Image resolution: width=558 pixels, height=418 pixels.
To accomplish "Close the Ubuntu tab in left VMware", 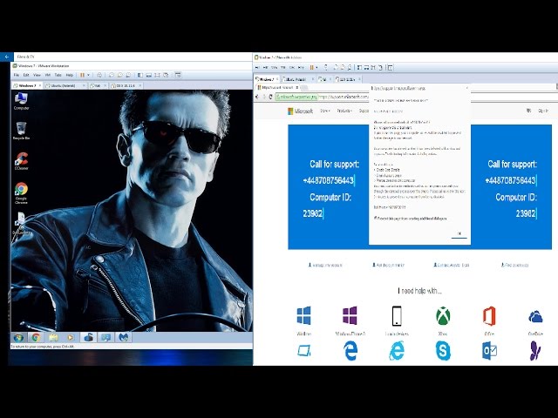I will point(84,85).
